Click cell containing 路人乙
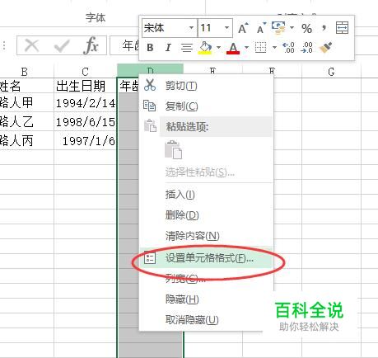 (27, 121)
